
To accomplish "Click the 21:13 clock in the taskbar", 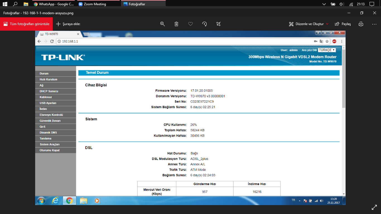I will point(361,4).
